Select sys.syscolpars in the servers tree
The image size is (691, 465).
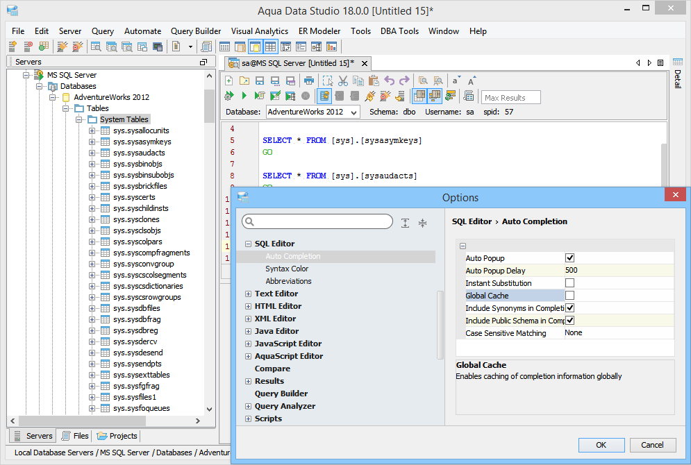pos(138,242)
